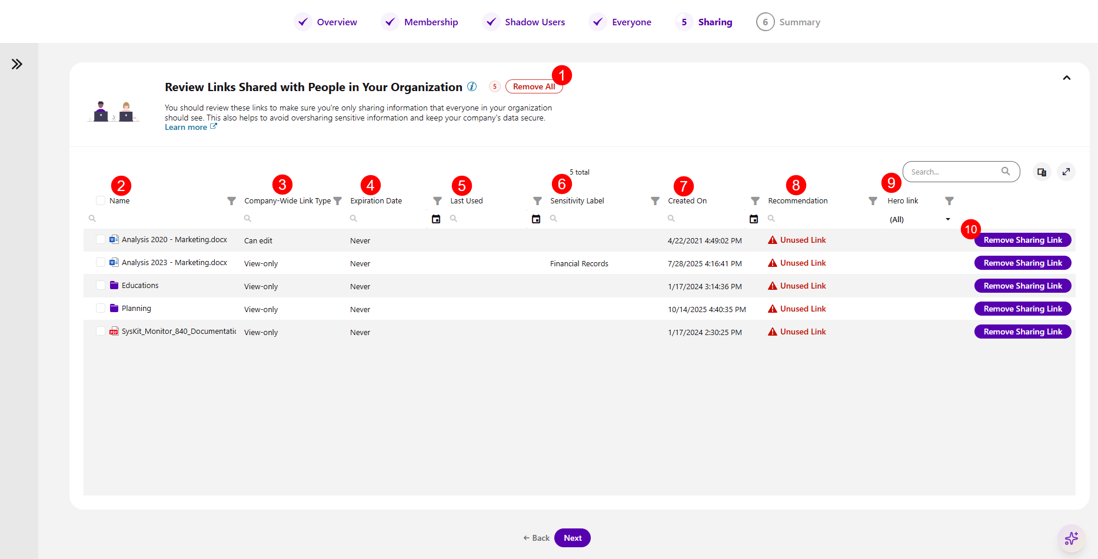Open column chooser icon next to search
This screenshot has height=559, width=1098.
(x=1042, y=172)
